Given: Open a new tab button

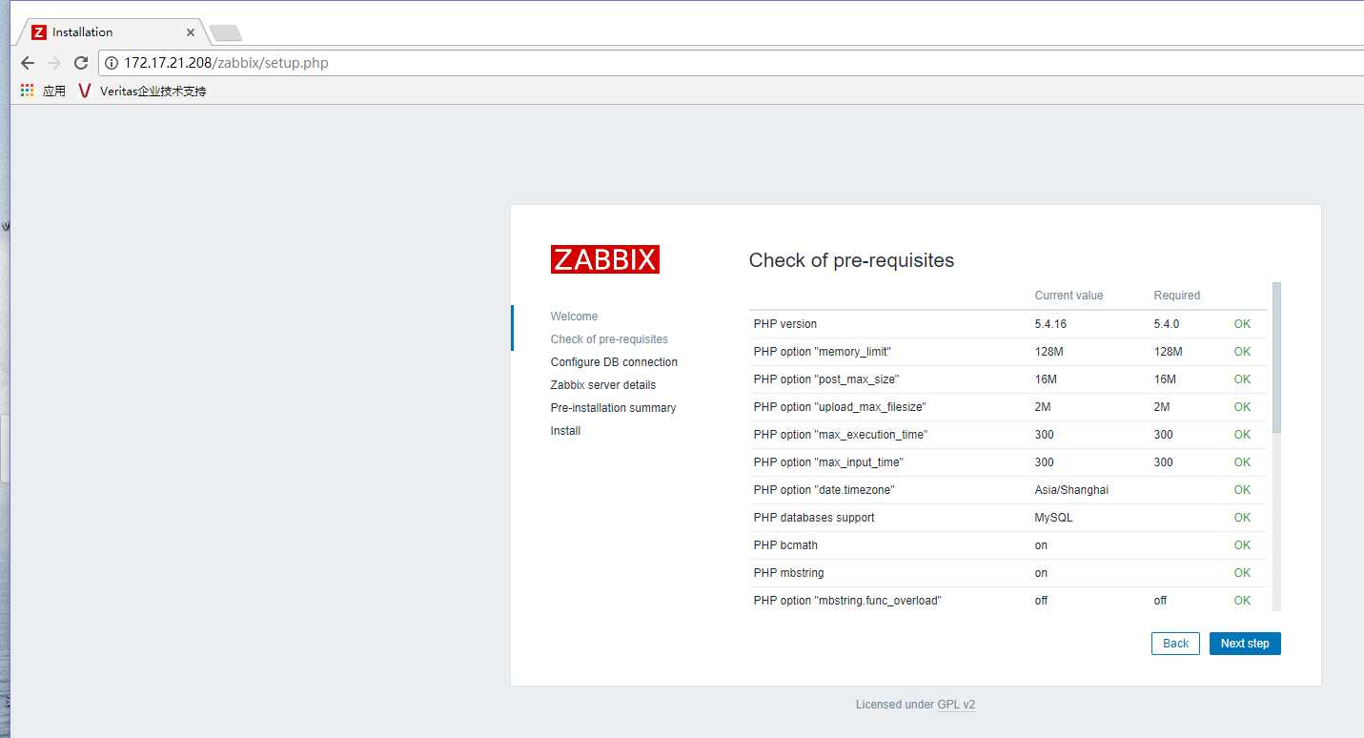Looking at the screenshot, I should pos(225,33).
